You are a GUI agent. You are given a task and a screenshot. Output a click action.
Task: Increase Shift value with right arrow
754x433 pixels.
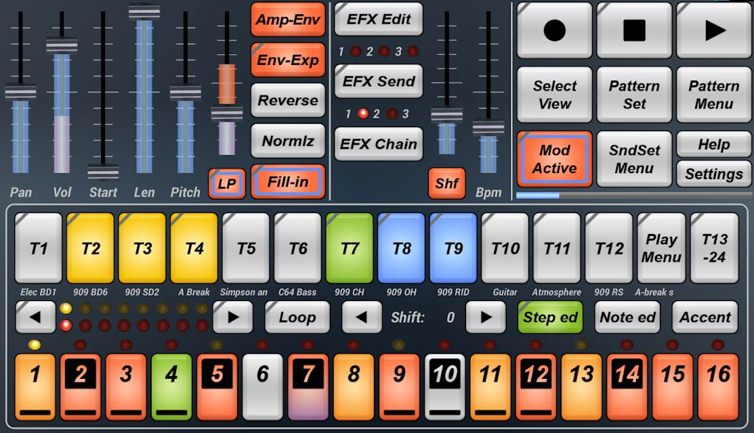(x=486, y=317)
